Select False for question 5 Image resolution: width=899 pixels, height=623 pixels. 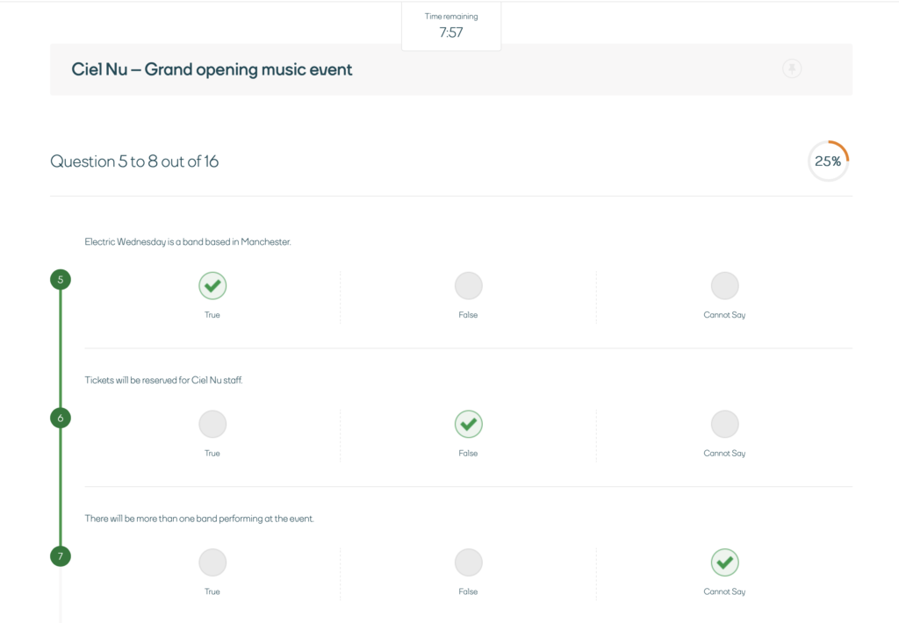tap(469, 285)
